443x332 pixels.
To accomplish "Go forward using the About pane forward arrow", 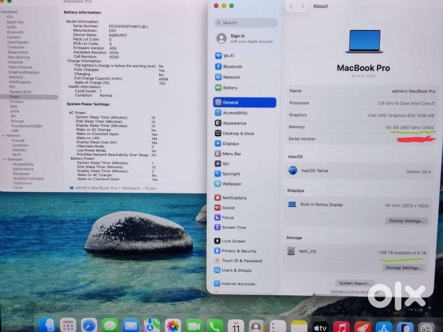I will tap(303, 6).
